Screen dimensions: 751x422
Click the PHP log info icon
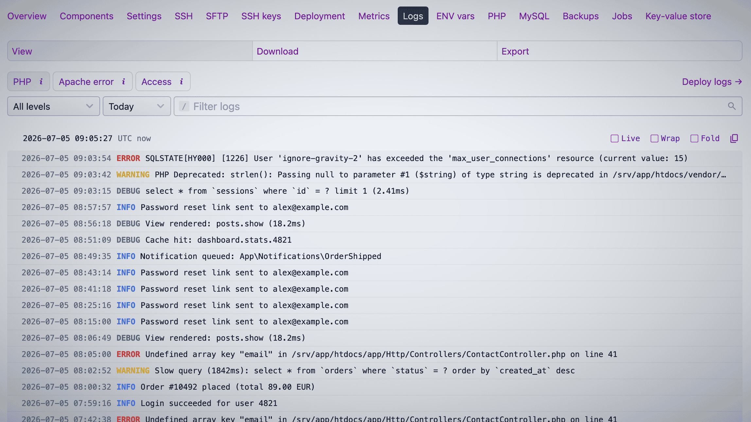click(x=41, y=82)
